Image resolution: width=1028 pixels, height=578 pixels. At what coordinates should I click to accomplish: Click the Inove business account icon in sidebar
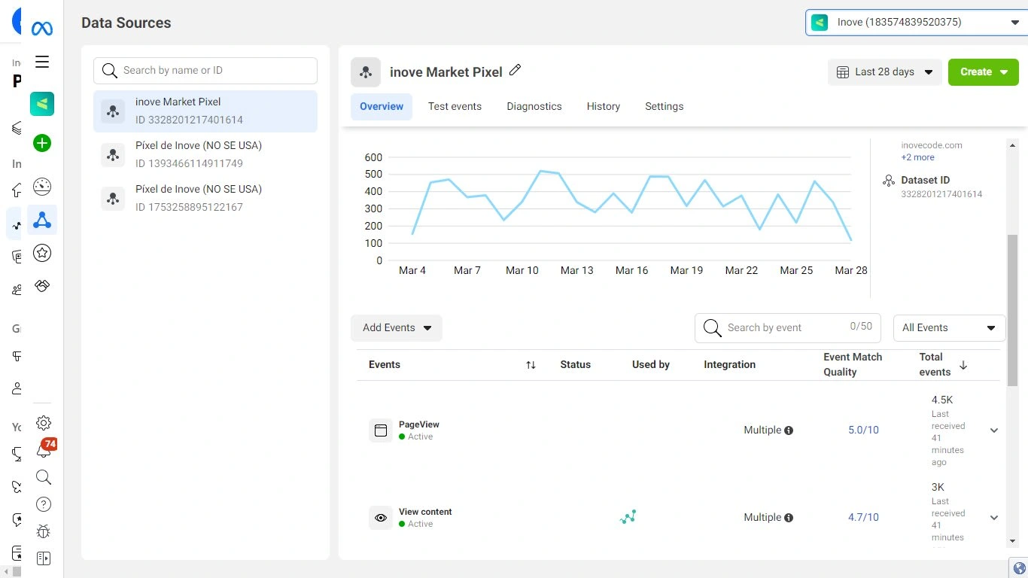pos(42,104)
